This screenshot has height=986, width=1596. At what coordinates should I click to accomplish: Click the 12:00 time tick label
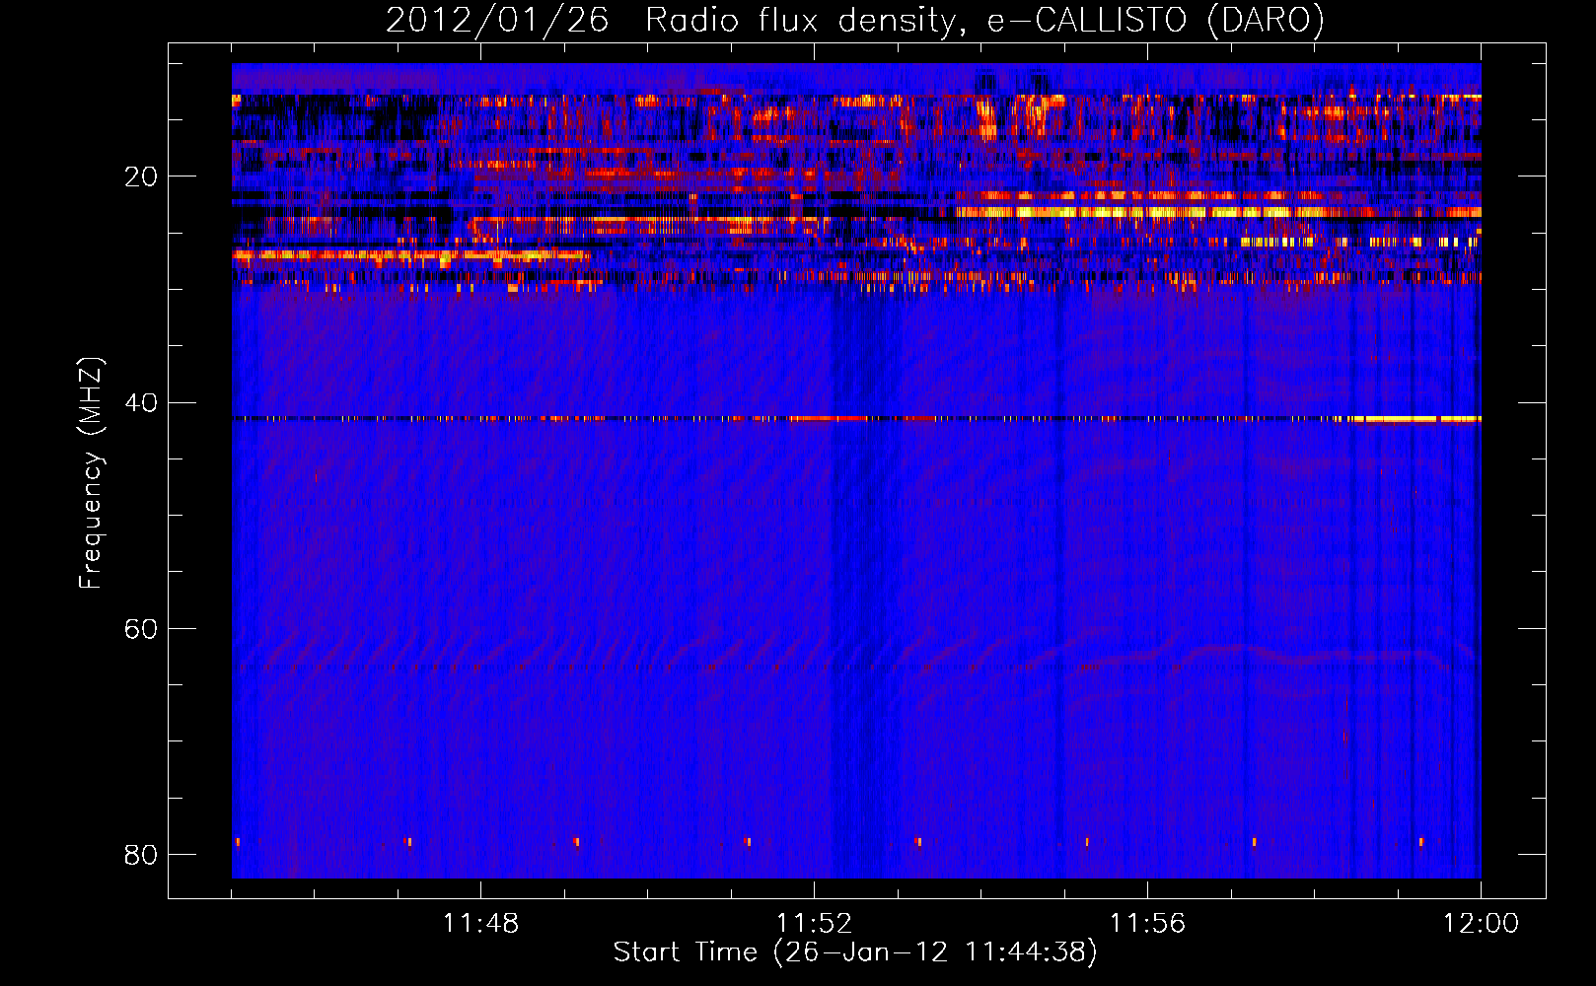(1481, 924)
